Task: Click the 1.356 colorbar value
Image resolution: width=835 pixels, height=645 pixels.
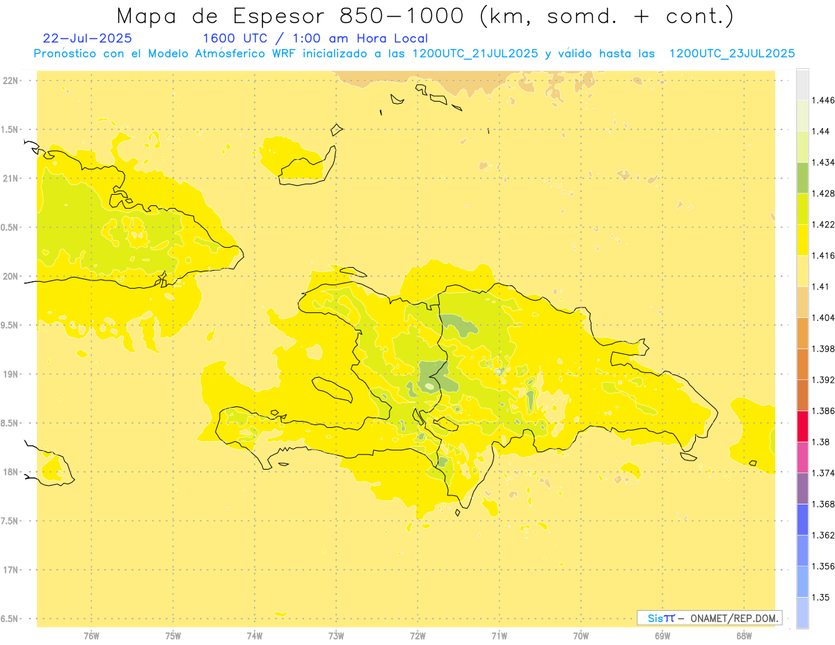Action: 824,566
